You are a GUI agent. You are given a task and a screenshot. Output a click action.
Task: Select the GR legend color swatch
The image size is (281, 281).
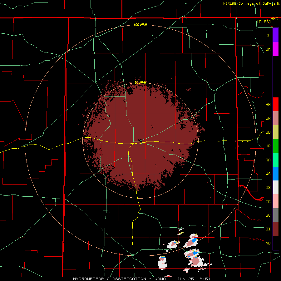point(276,118)
